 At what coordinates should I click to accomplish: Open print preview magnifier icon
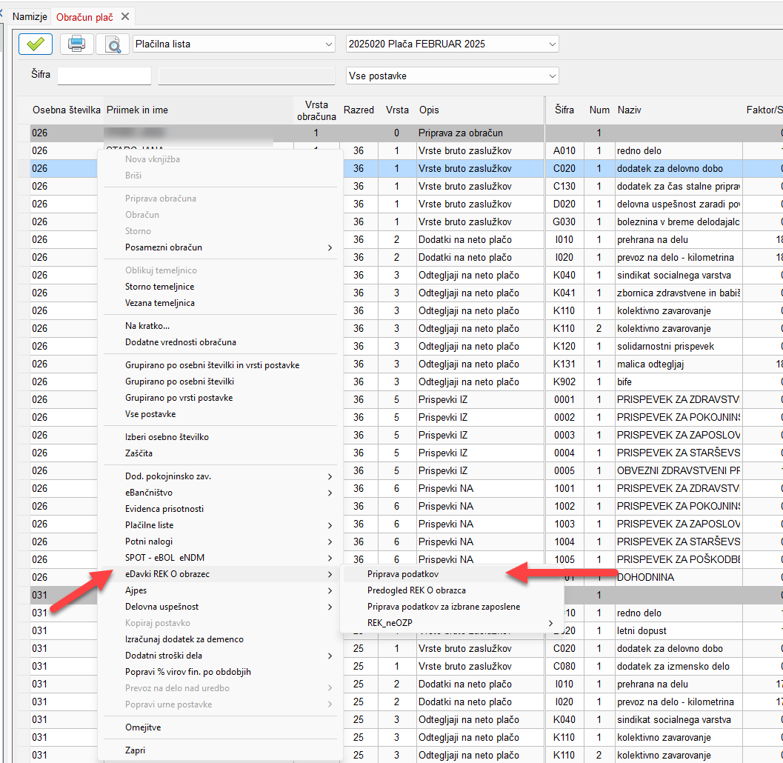(113, 44)
